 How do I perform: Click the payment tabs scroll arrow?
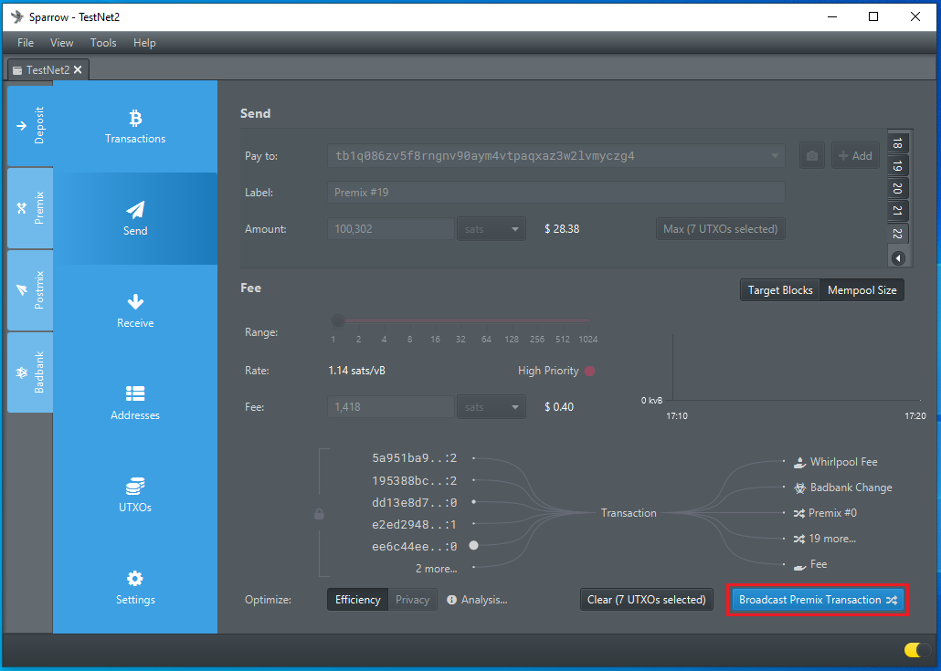coord(898,257)
